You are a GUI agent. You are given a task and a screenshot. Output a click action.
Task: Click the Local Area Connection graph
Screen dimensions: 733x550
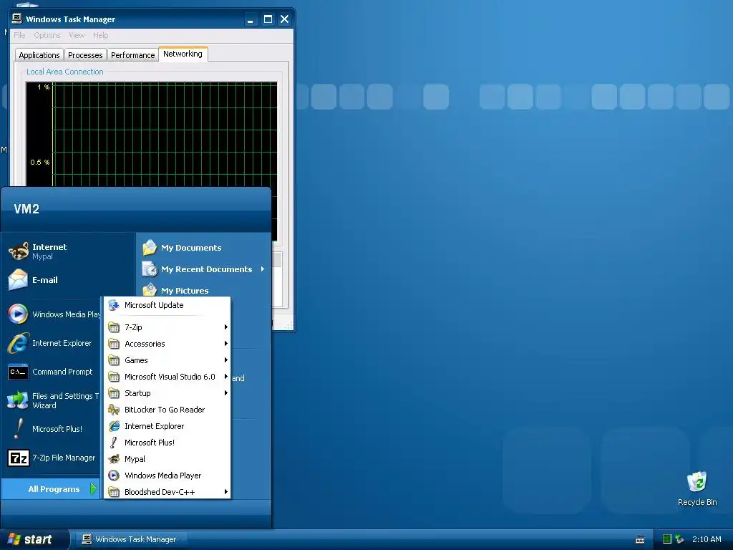coord(151,135)
